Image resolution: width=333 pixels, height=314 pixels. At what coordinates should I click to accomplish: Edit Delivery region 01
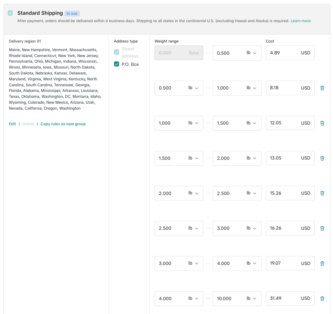[12, 124]
